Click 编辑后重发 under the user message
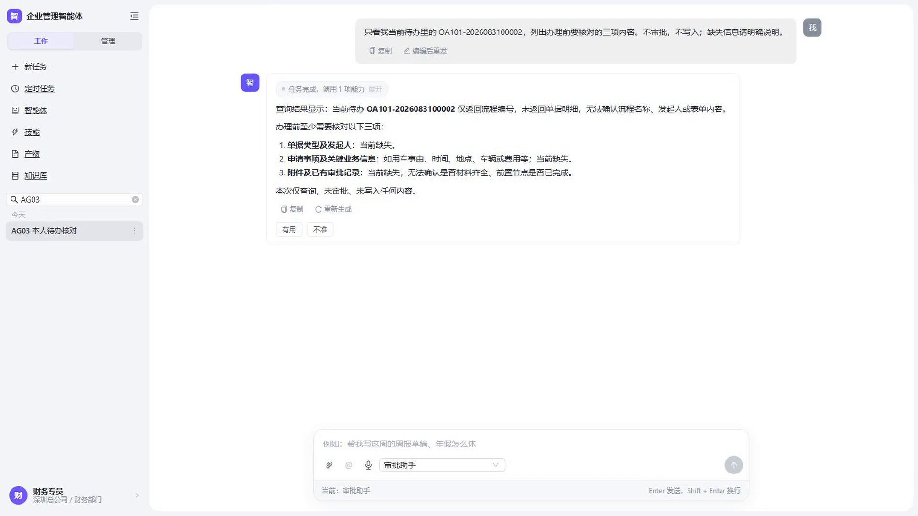 pyautogui.click(x=425, y=51)
